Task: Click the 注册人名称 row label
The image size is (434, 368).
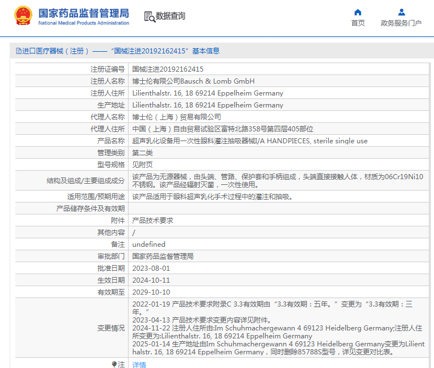Action: pos(108,81)
